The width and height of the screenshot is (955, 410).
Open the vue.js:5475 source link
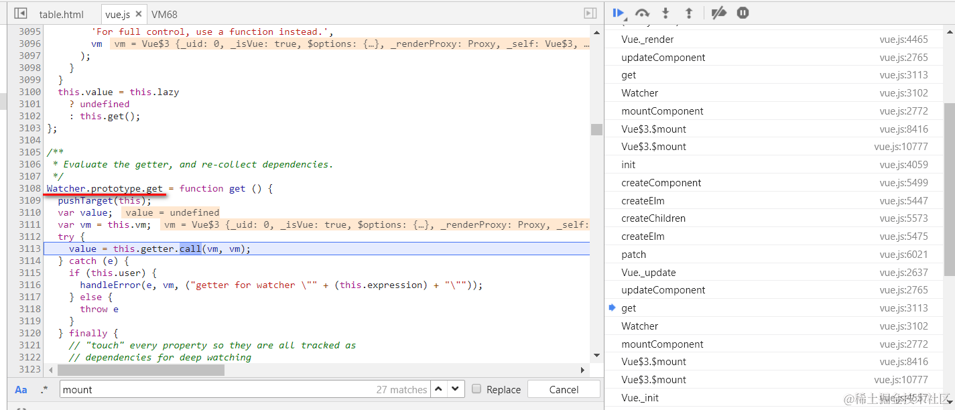point(903,236)
